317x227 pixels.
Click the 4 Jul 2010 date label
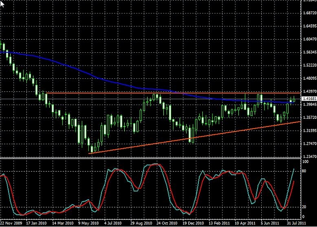(113, 223)
